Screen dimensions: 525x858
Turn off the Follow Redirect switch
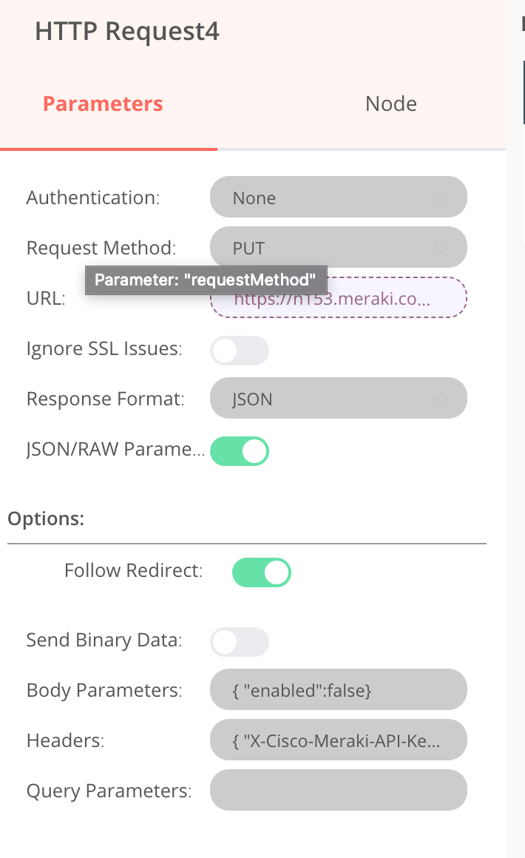point(261,572)
